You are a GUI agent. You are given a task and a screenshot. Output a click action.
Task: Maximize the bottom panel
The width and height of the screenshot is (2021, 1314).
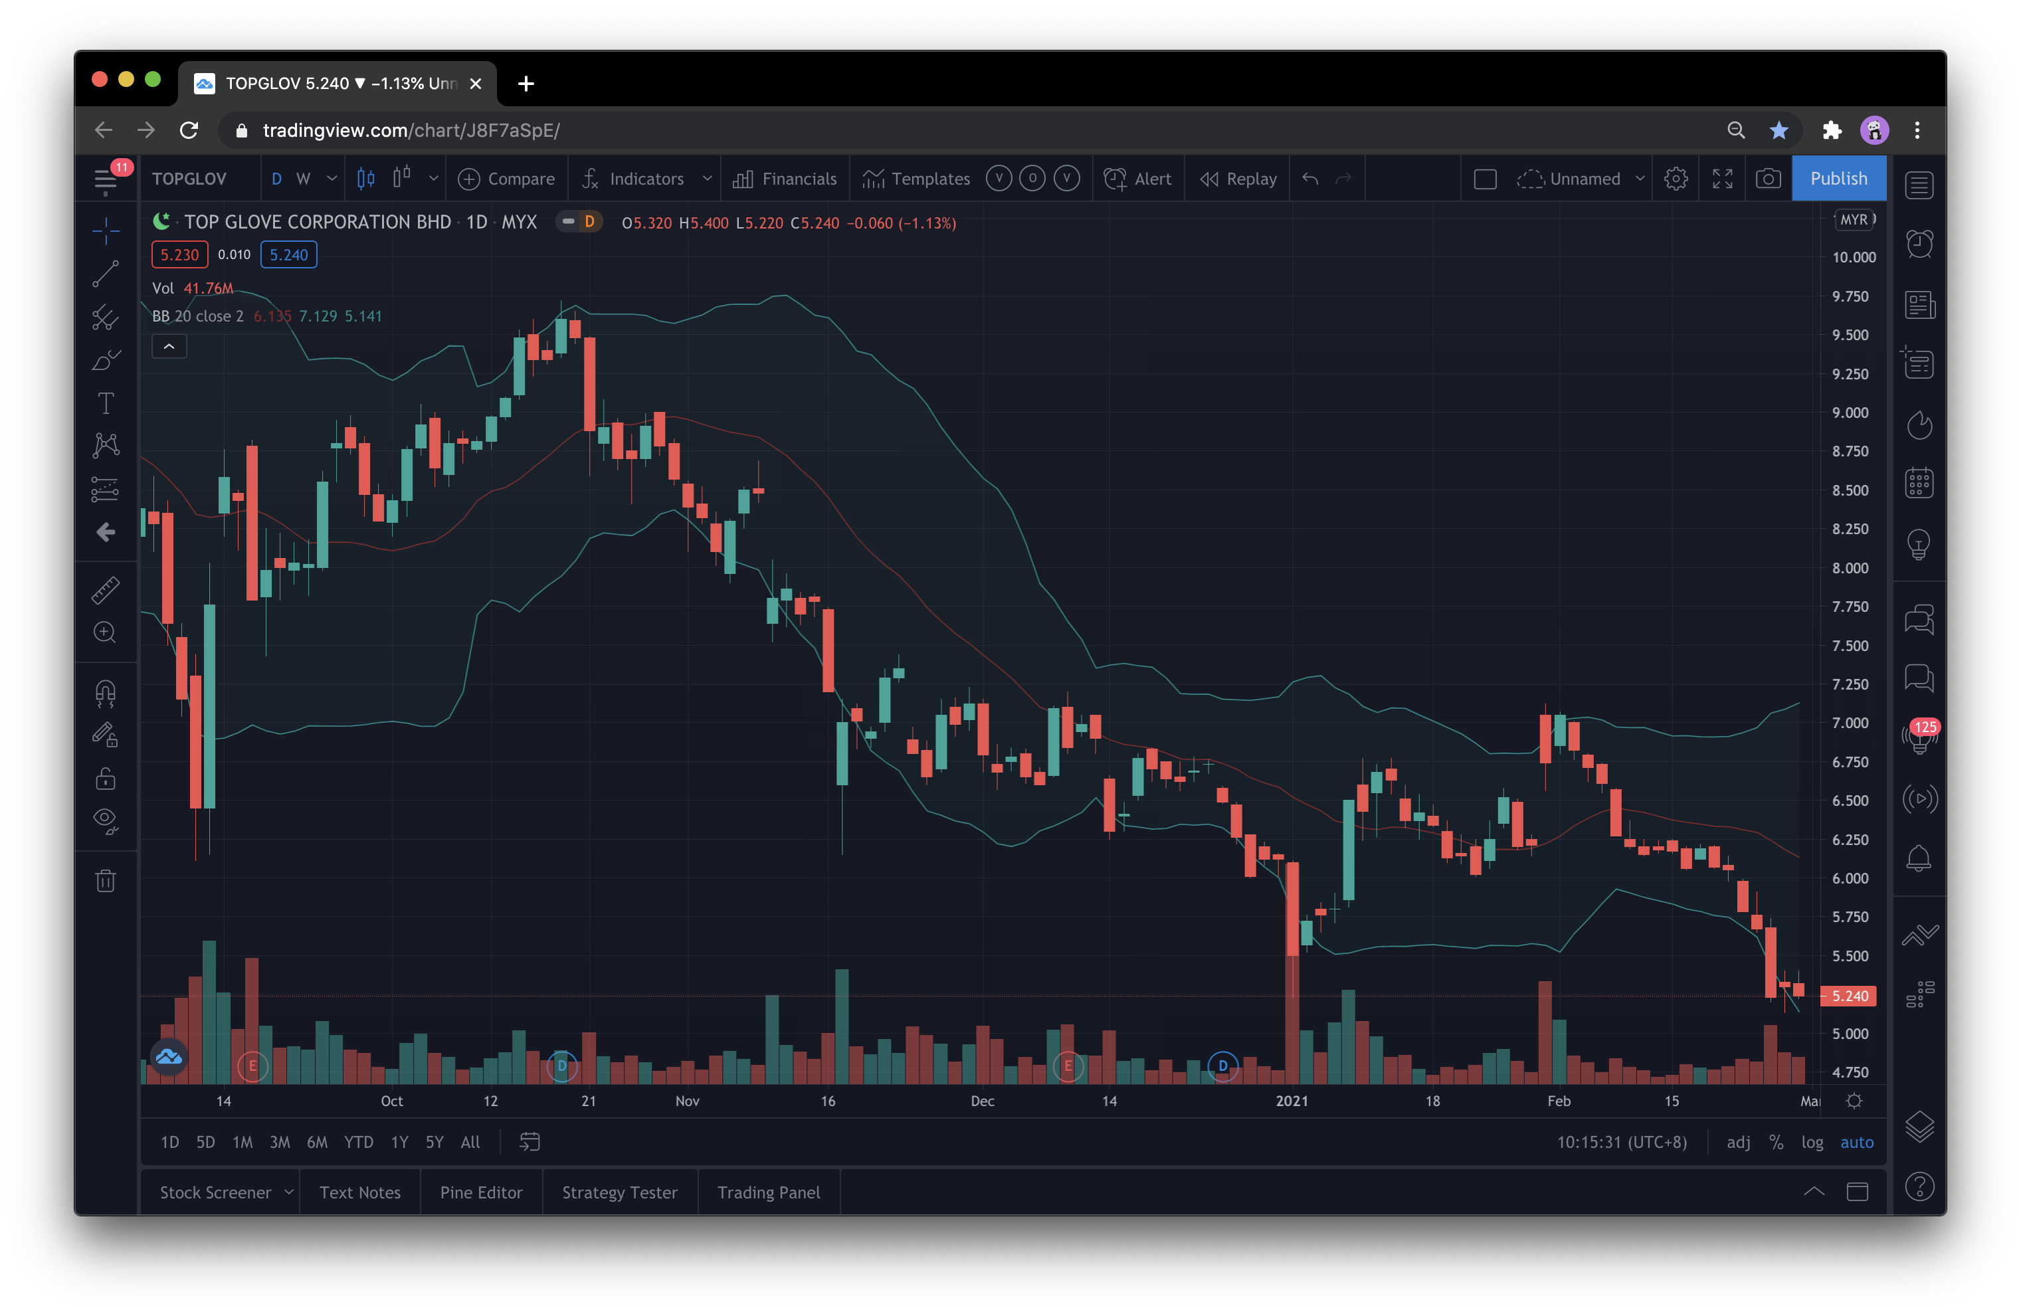pos(1858,1192)
